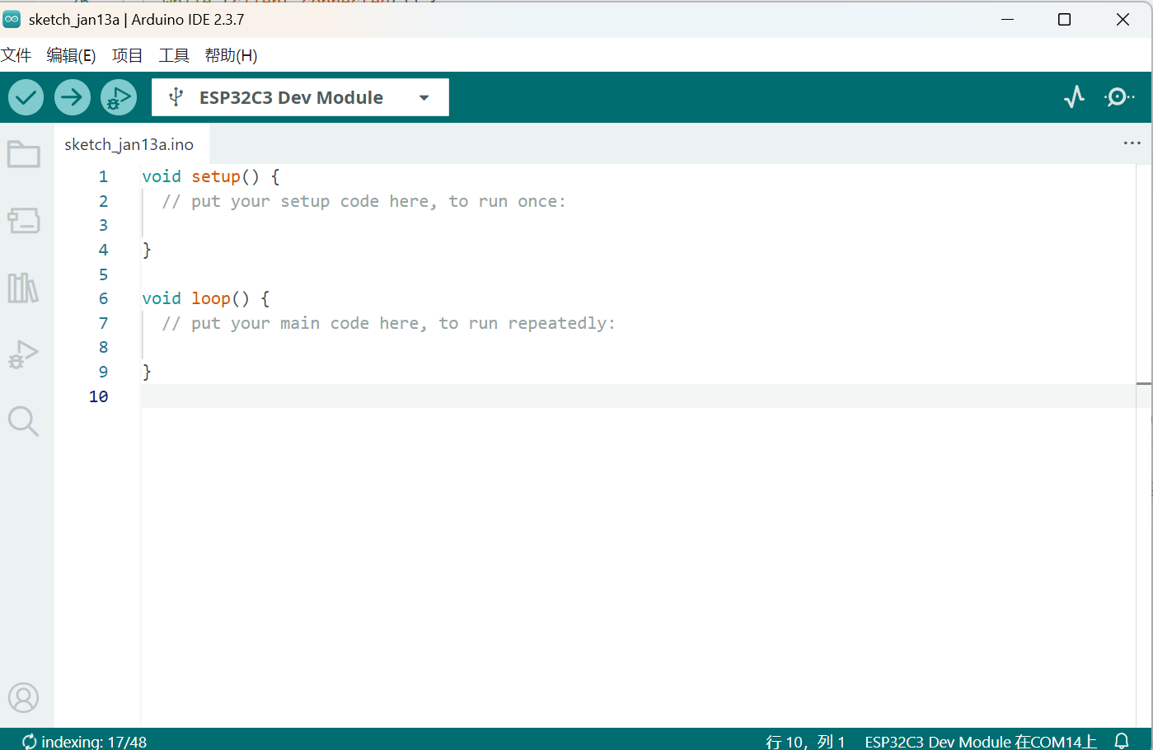Screen dimensions: 1153x750
Task: Open the 项目 menu
Action: pyautogui.click(x=127, y=55)
